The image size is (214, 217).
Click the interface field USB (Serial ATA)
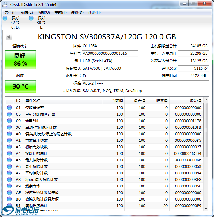tap(110, 61)
